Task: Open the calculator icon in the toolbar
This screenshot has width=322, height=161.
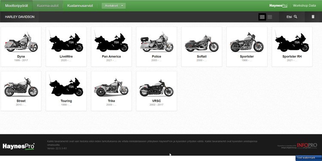Action: pos(313,17)
